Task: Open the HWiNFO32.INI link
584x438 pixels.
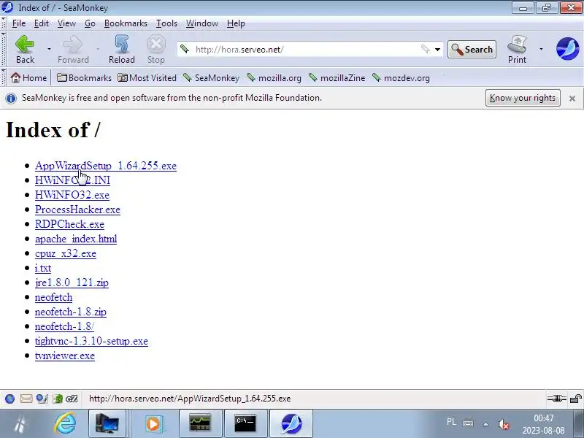Action: pos(72,180)
